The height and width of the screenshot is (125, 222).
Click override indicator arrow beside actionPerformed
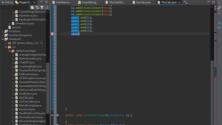(52, 115)
